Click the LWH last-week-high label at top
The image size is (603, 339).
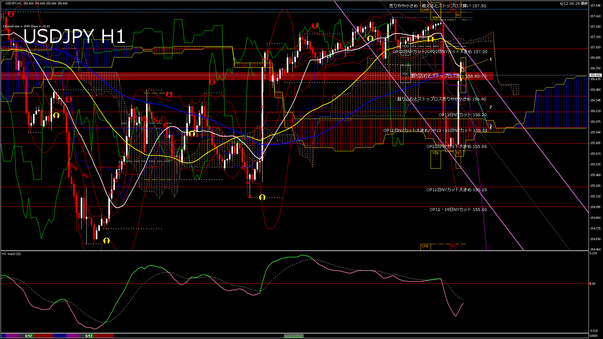point(425,10)
